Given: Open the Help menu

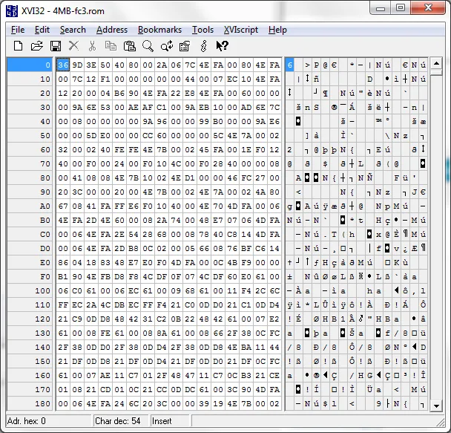Looking at the screenshot, I should tap(277, 30).
